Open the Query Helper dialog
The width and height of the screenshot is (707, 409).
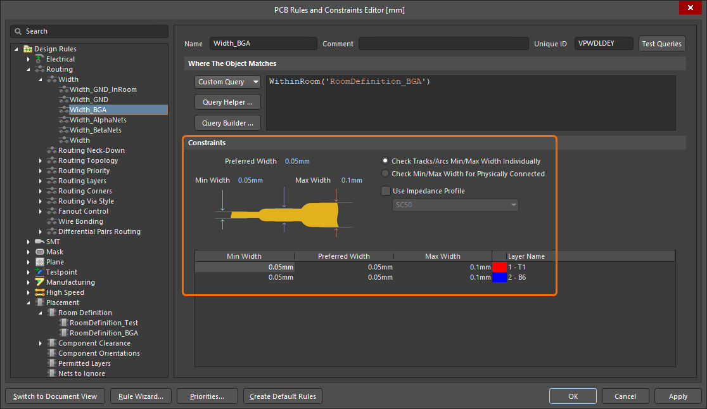[x=227, y=102]
